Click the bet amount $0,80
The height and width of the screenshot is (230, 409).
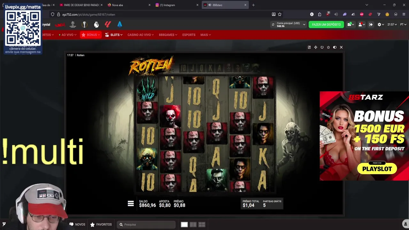(165, 205)
